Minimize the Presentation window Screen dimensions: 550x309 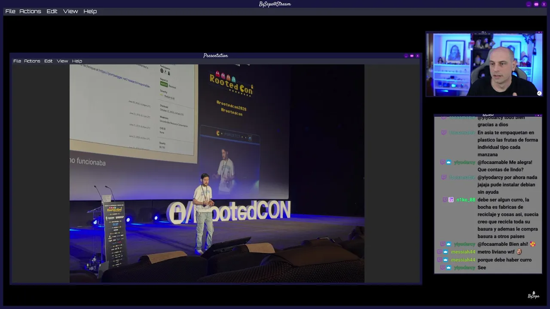point(406,56)
